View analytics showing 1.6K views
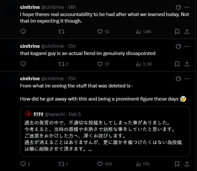 coord(143,31)
